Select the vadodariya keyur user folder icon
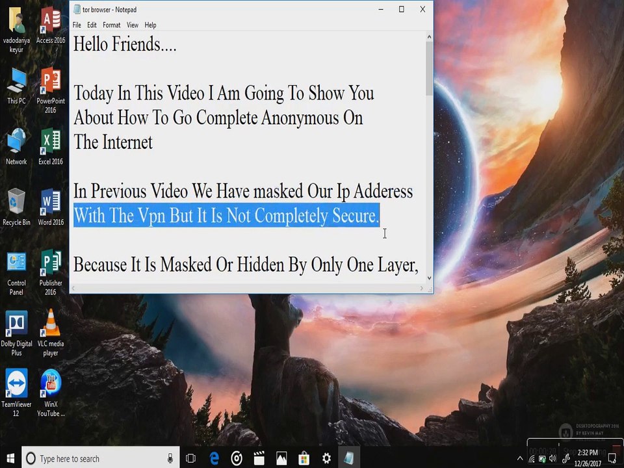The image size is (624, 468). coord(16,30)
